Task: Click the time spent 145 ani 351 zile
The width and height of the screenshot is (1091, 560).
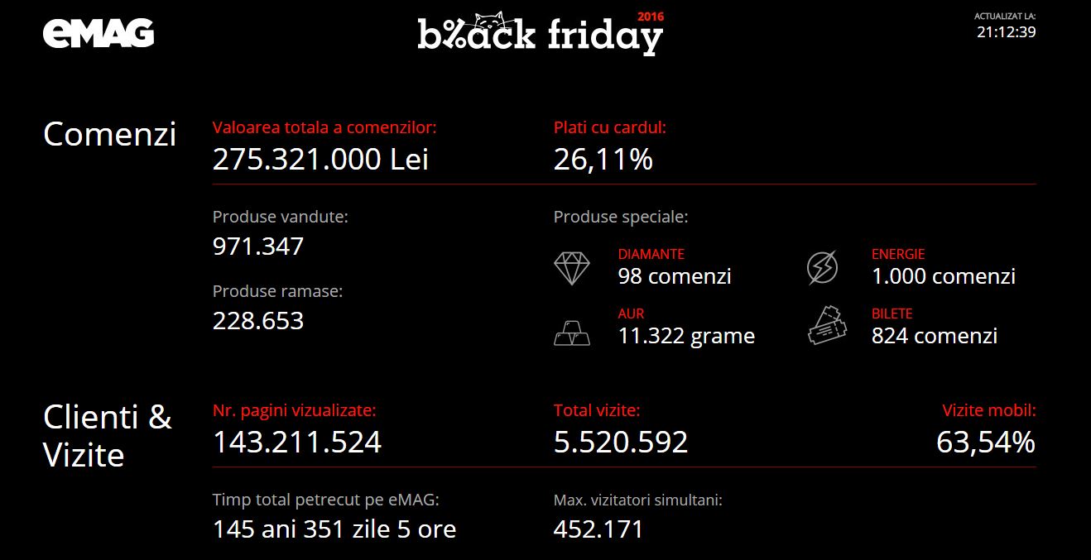Action: point(334,529)
